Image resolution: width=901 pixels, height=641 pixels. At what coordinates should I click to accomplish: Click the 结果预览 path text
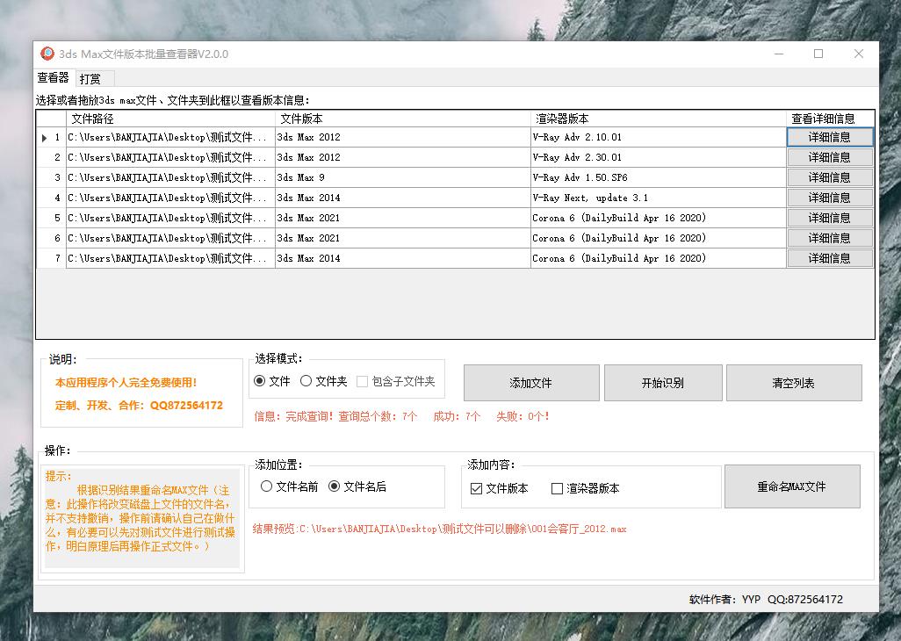click(440, 529)
